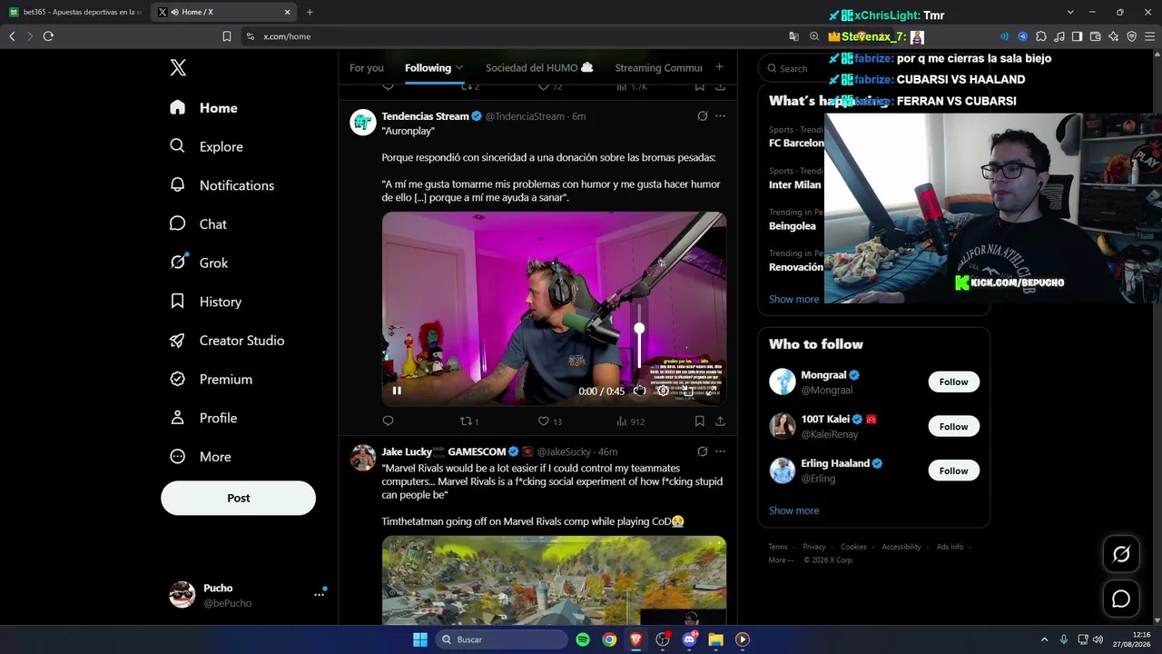Open Chat in the sidebar
Image resolution: width=1162 pixels, height=654 pixels.
198,224
